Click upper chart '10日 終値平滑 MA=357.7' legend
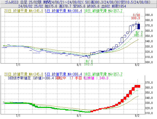The height and width of the screenshot is (119, 157). [103, 11]
